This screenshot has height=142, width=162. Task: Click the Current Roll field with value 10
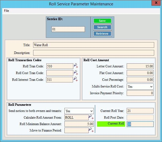point(140,124)
